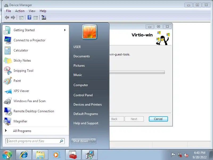Click the Device Manager title bar icon
This screenshot has width=213, height=160.
[6, 5]
